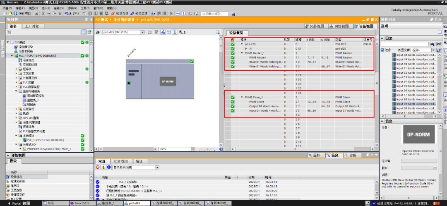The width and height of the screenshot is (447, 206).
Task: Switch to Portal 视图
Action: pos(19,204)
